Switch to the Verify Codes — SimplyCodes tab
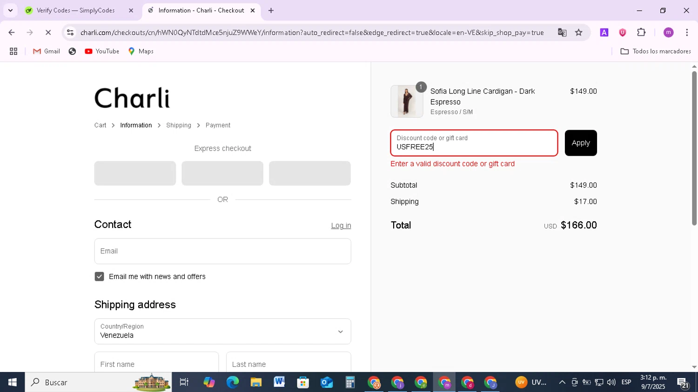Screen dimensions: 698x392 tap(74, 10)
